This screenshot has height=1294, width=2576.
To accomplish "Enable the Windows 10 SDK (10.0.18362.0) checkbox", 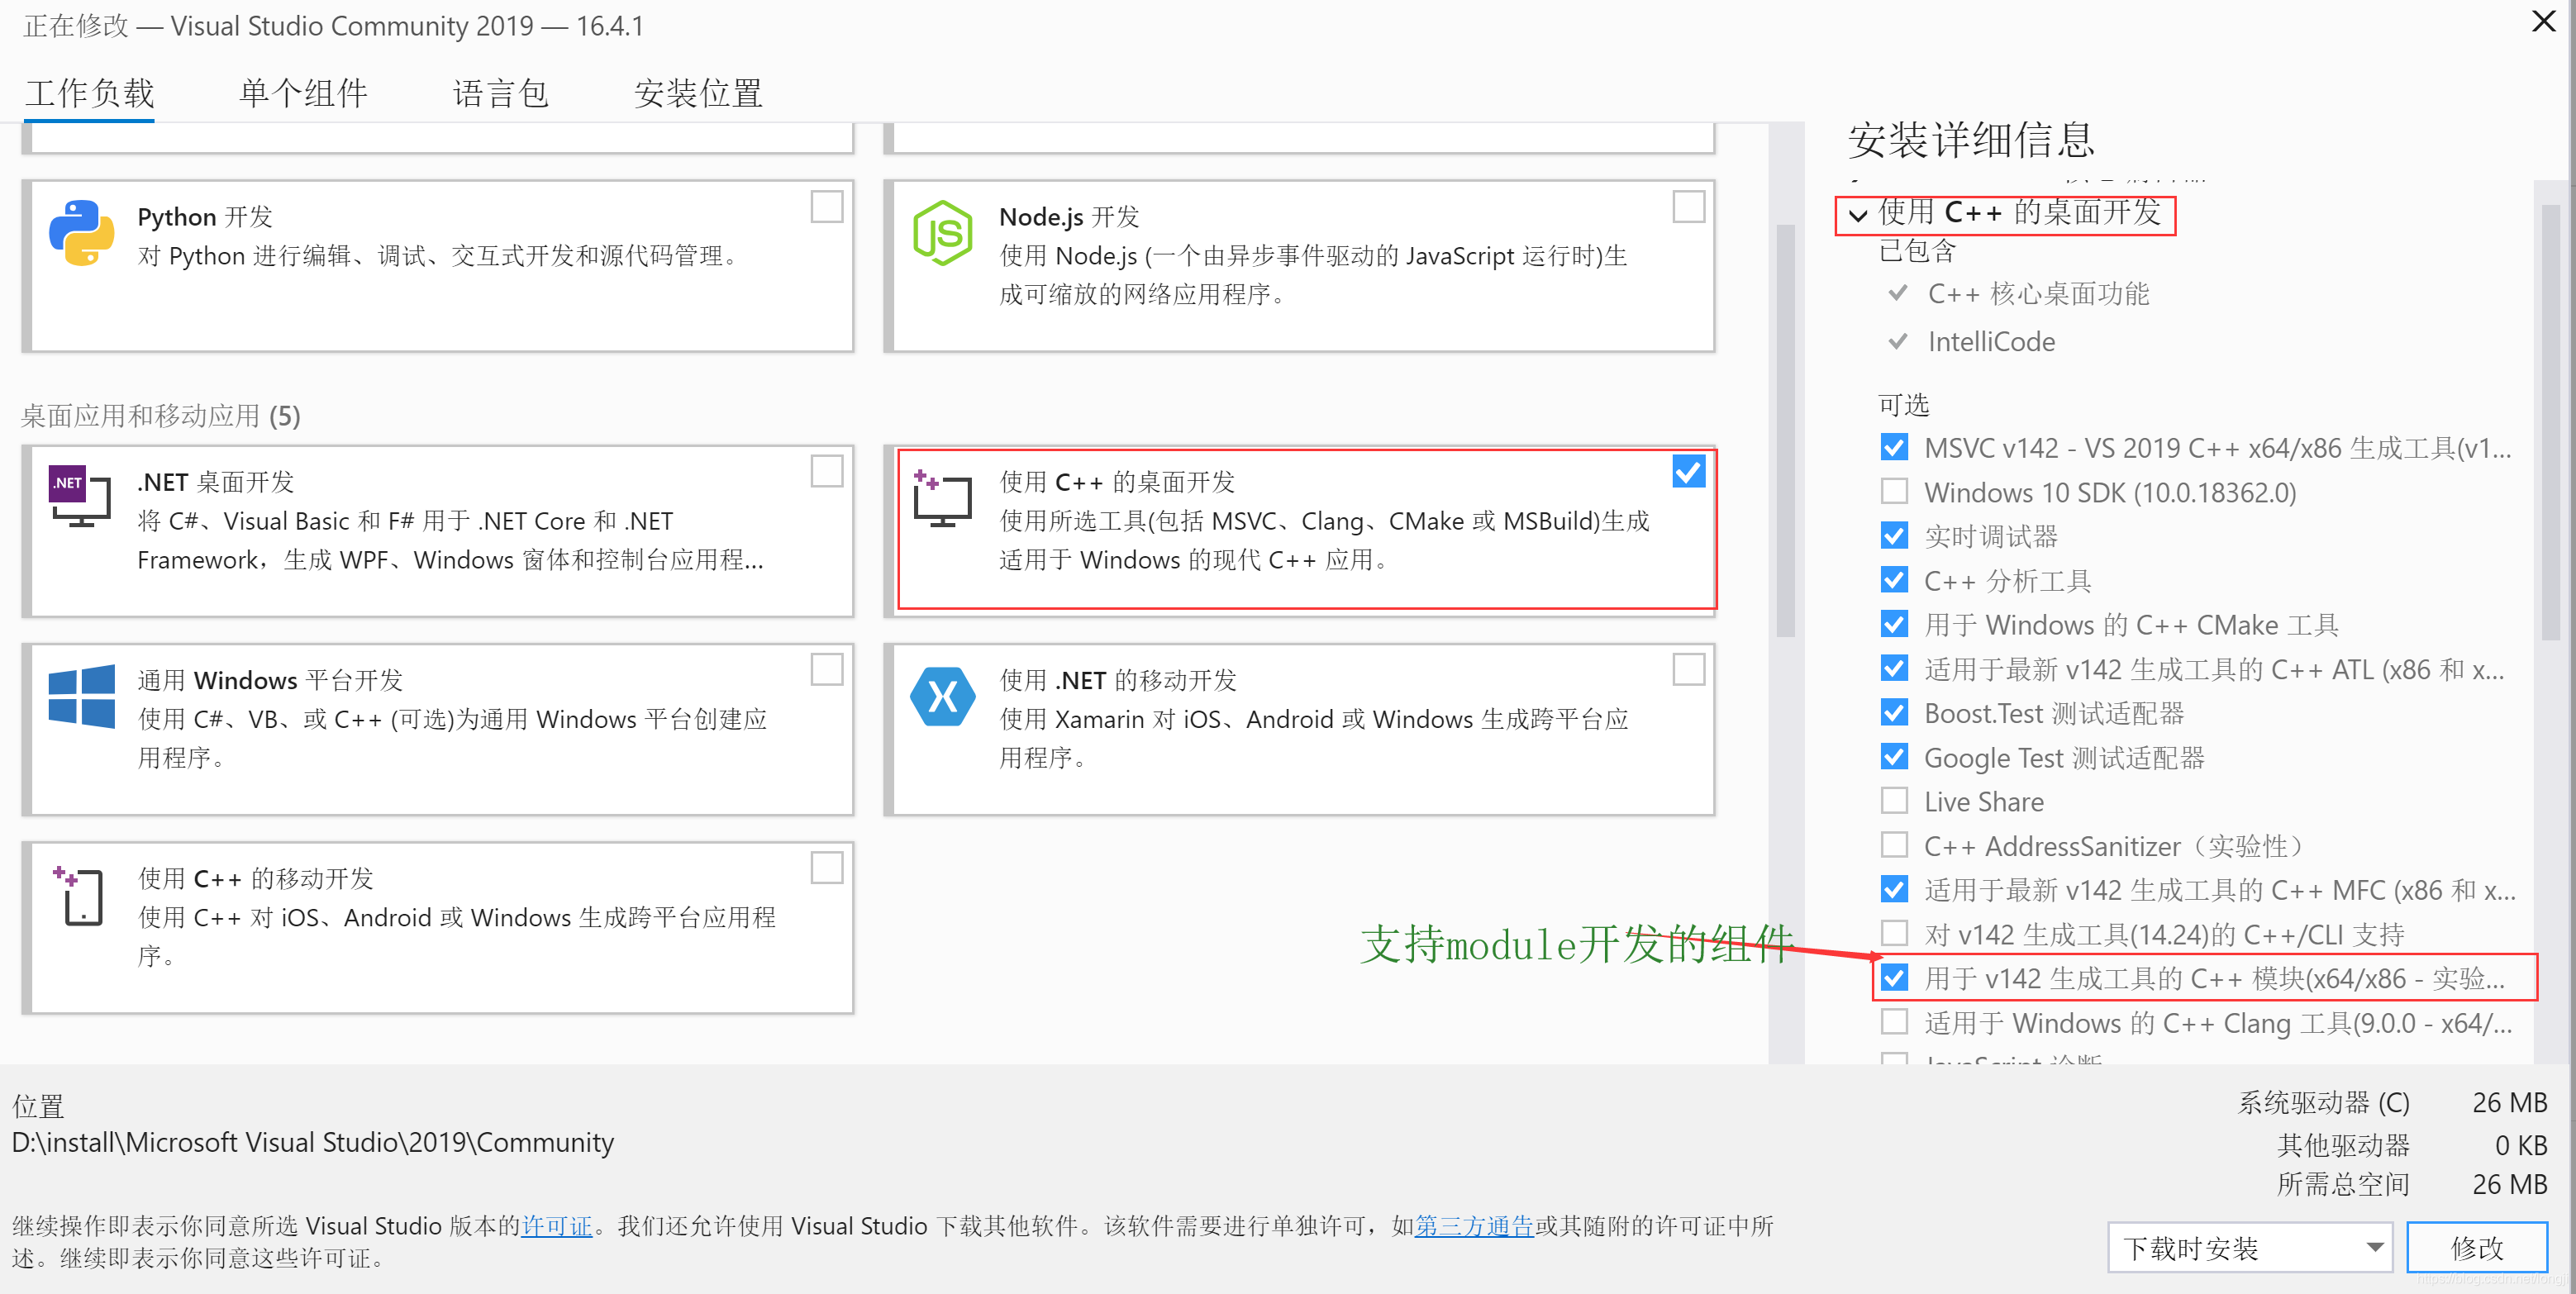I will coord(1894,491).
